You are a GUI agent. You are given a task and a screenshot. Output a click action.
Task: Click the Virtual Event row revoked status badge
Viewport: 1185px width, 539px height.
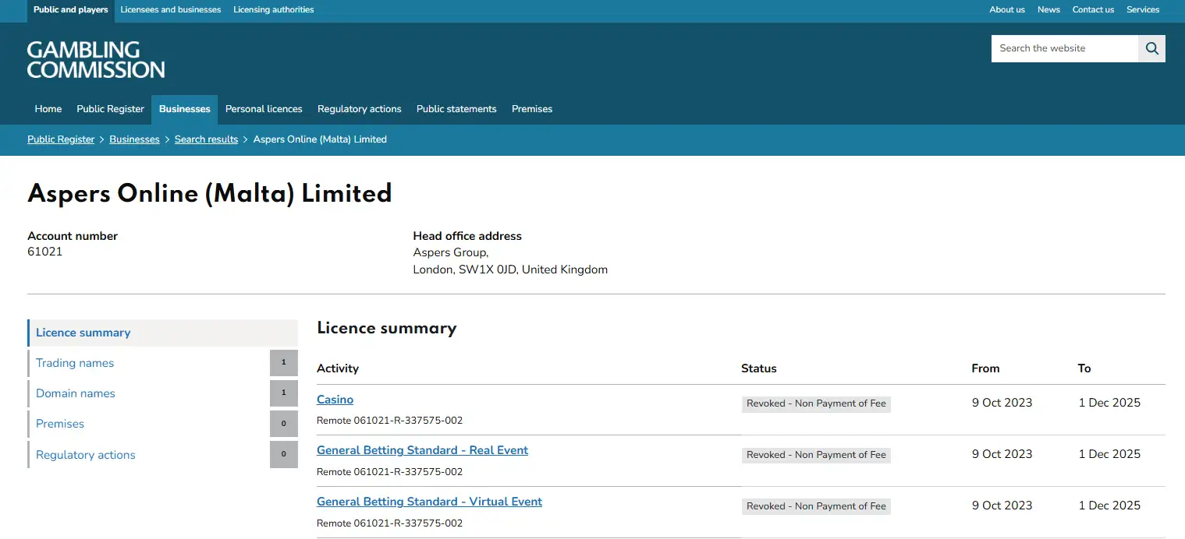(816, 506)
